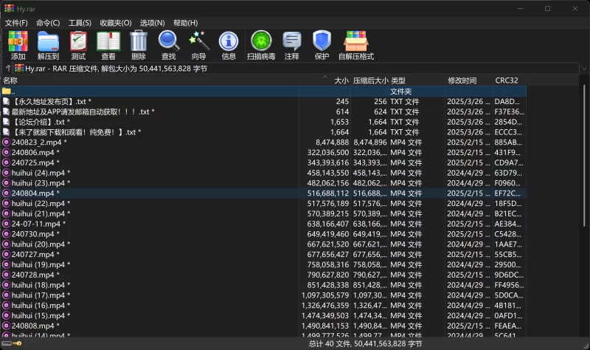Go up one level arrow in address bar

(x=8, y=69)
